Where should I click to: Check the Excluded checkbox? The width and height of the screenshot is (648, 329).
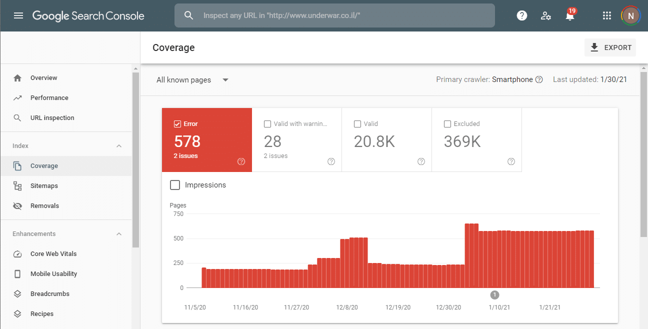point(447,124)
